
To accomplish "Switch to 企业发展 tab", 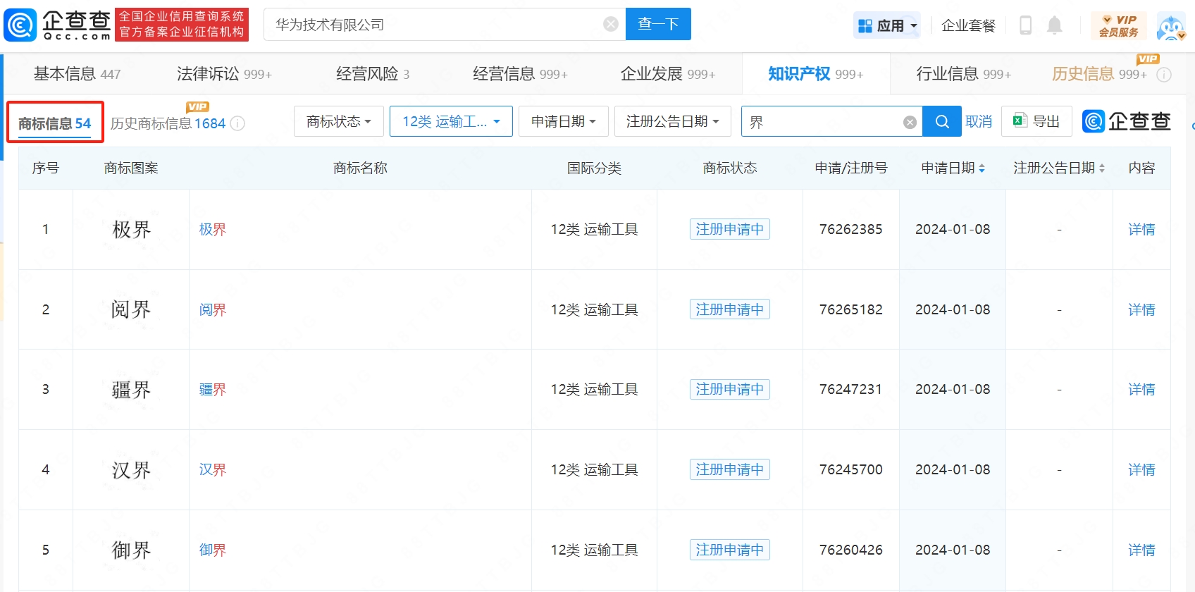I will 668,74.
